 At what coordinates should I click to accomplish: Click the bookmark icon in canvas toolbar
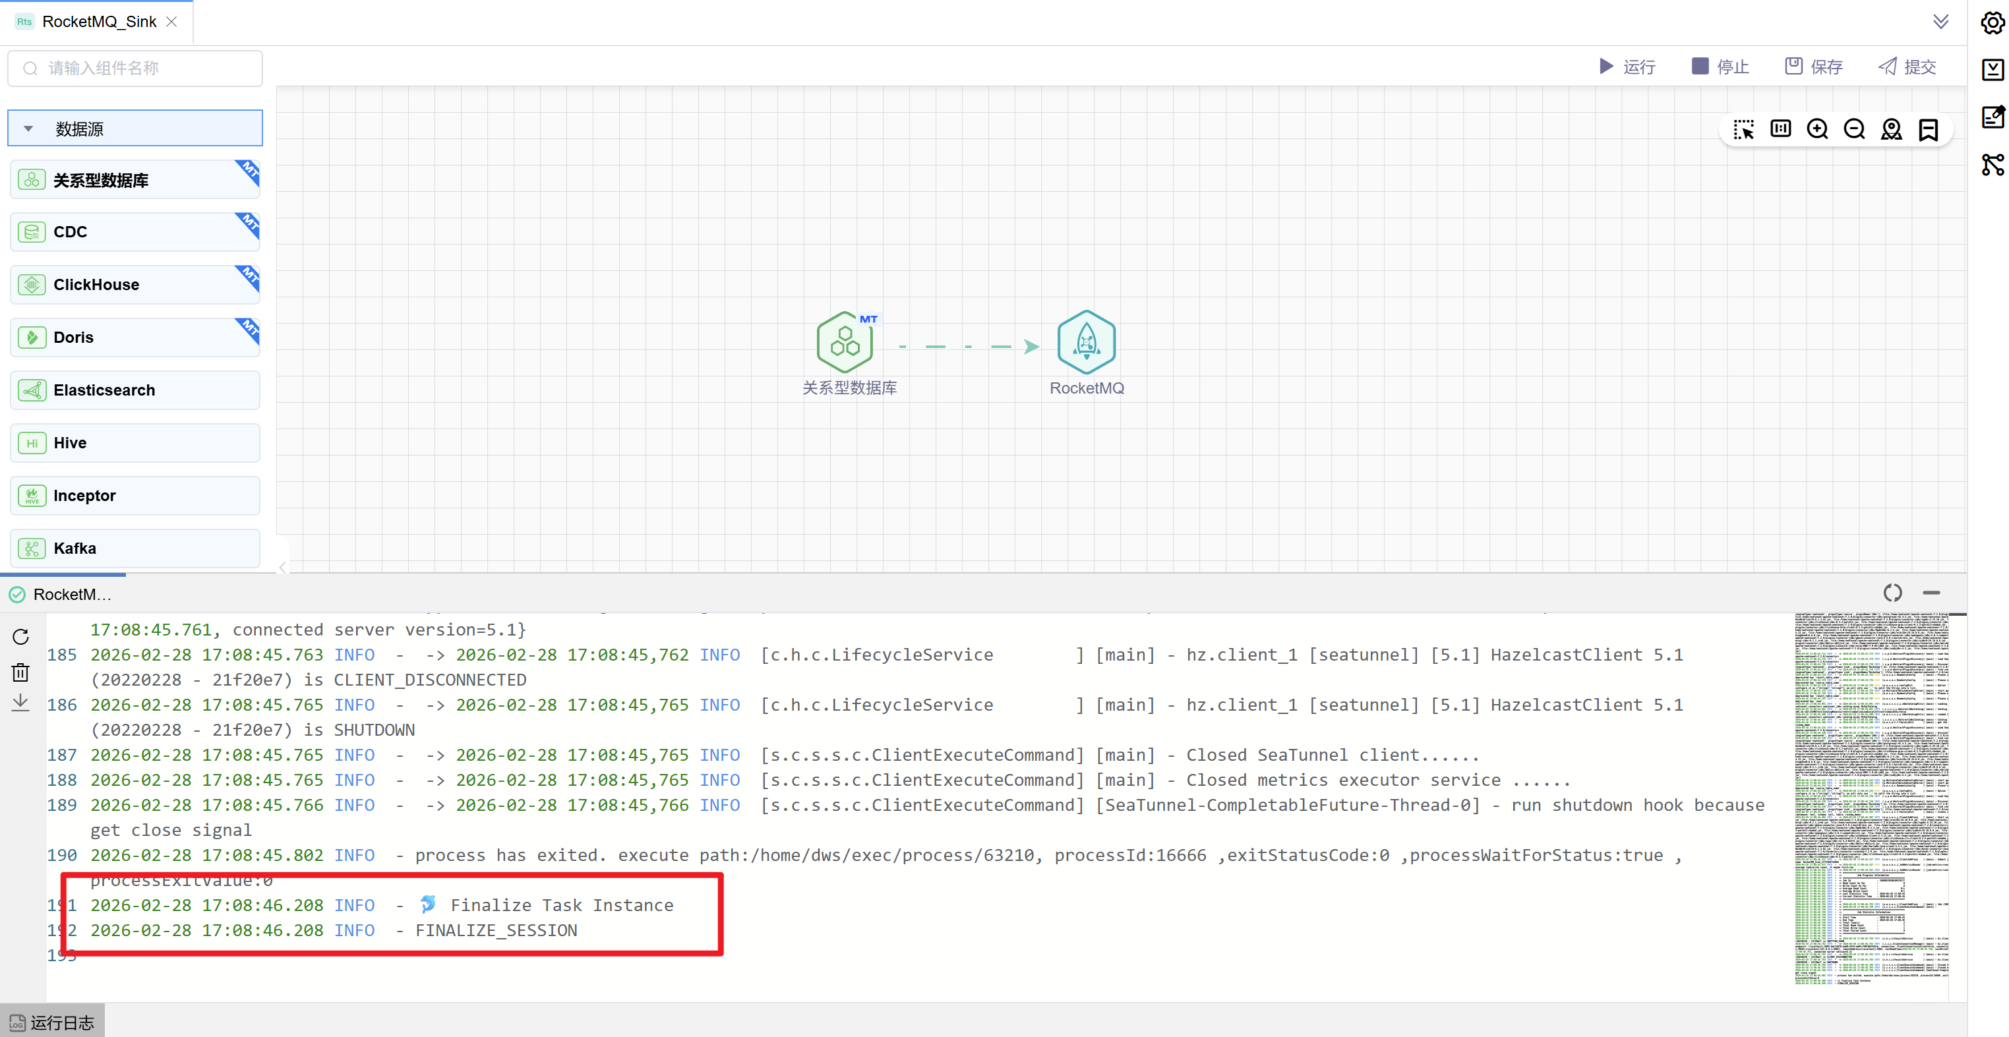(x=1928, y=129)
